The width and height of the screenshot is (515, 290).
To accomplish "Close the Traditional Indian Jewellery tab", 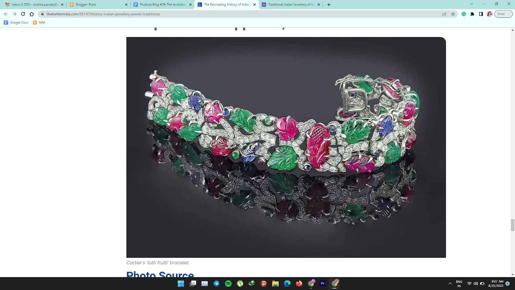I will click(319, 5).
